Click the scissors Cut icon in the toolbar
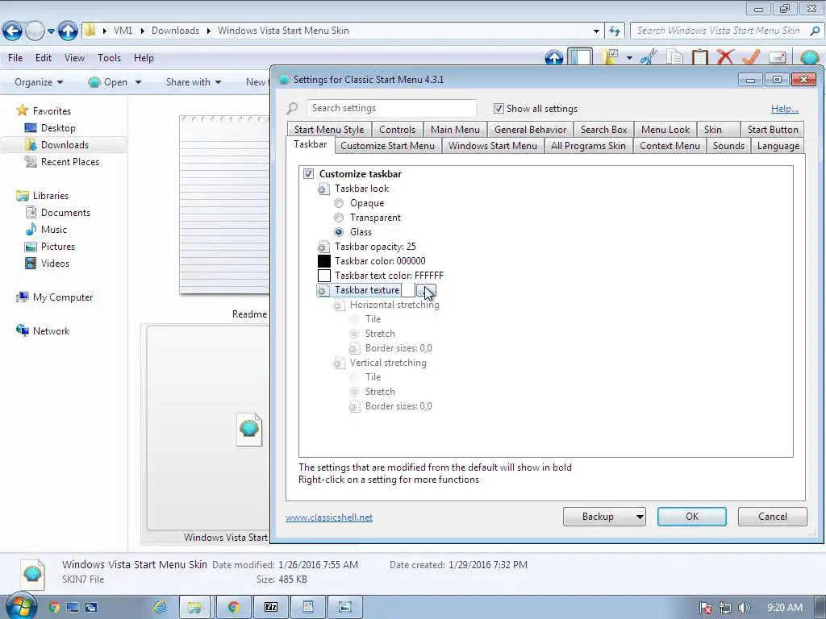Screen dimensions: 826x619 point(649,57)
